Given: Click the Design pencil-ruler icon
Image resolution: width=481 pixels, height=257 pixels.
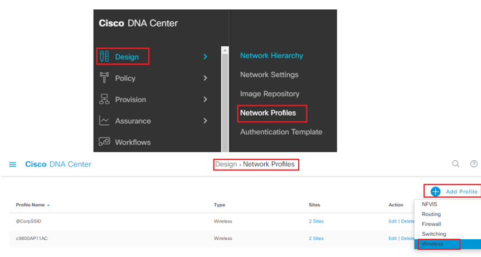Looking at the screenshot, I should coord(104,56).
